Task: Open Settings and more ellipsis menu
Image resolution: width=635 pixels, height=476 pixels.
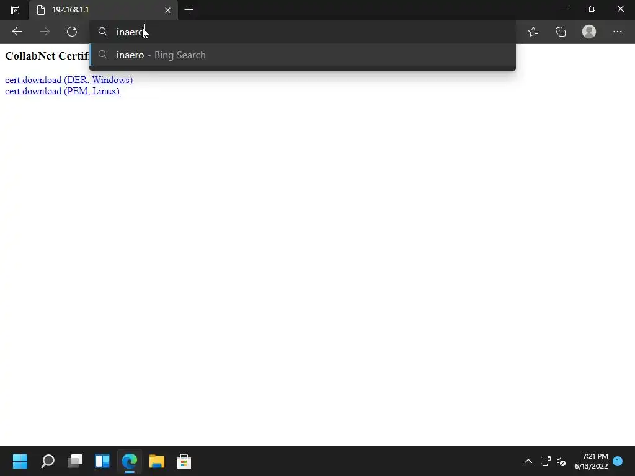Action: coord(617,32)
